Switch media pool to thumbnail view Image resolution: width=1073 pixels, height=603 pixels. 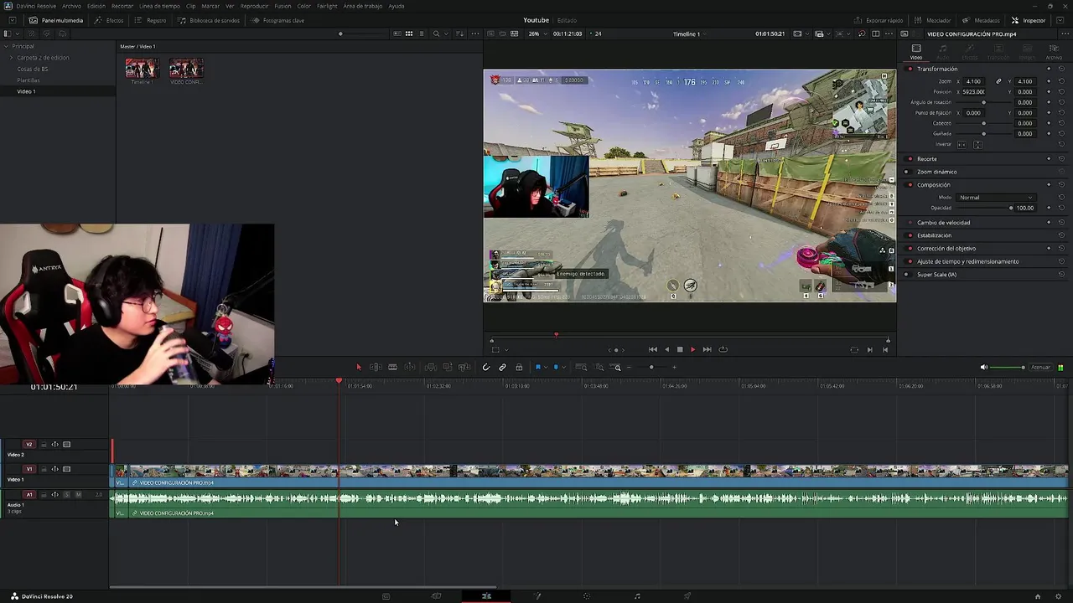[409, 33]
